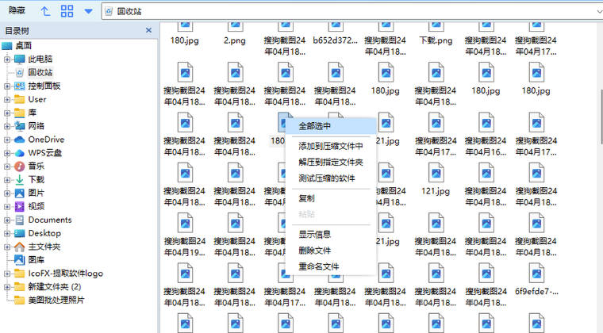Image resolution: width=603 pixels, height=333 pixels.
Task: Click the User folder icon
Action: (x=20, y=99)
